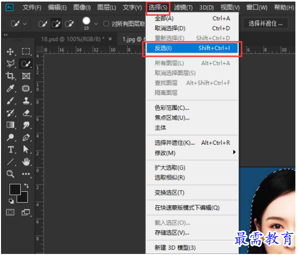
Task: Swap foreground and background colors
Action: (27, 186)
